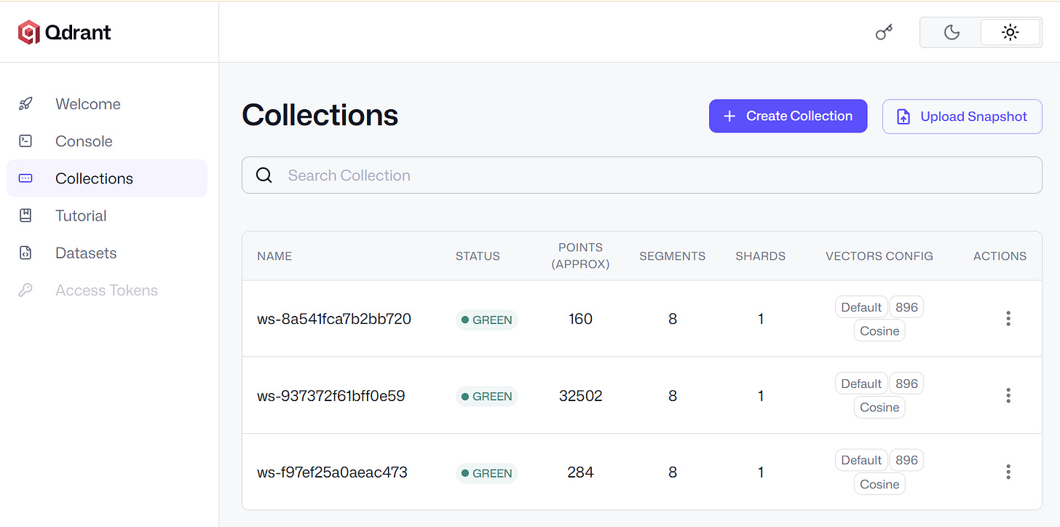The height and width of the screenshot is (527, 1060).
Task: Click the search magnifier icon
Action: pos(264,175)
